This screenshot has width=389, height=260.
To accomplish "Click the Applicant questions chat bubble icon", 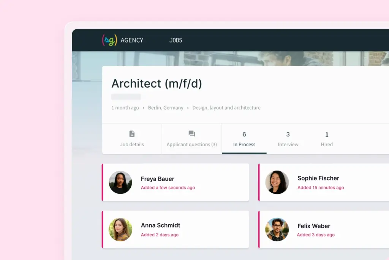I will pyautogui.click(x=192, y=134).
